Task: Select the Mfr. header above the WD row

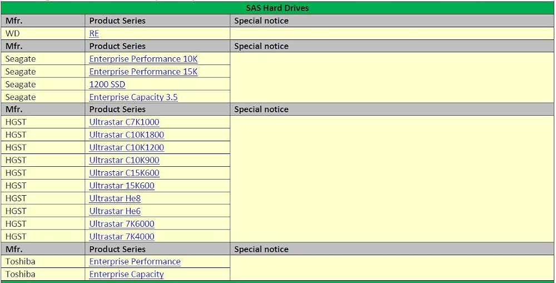Action: pyautogui.click(x=43, y=21)
